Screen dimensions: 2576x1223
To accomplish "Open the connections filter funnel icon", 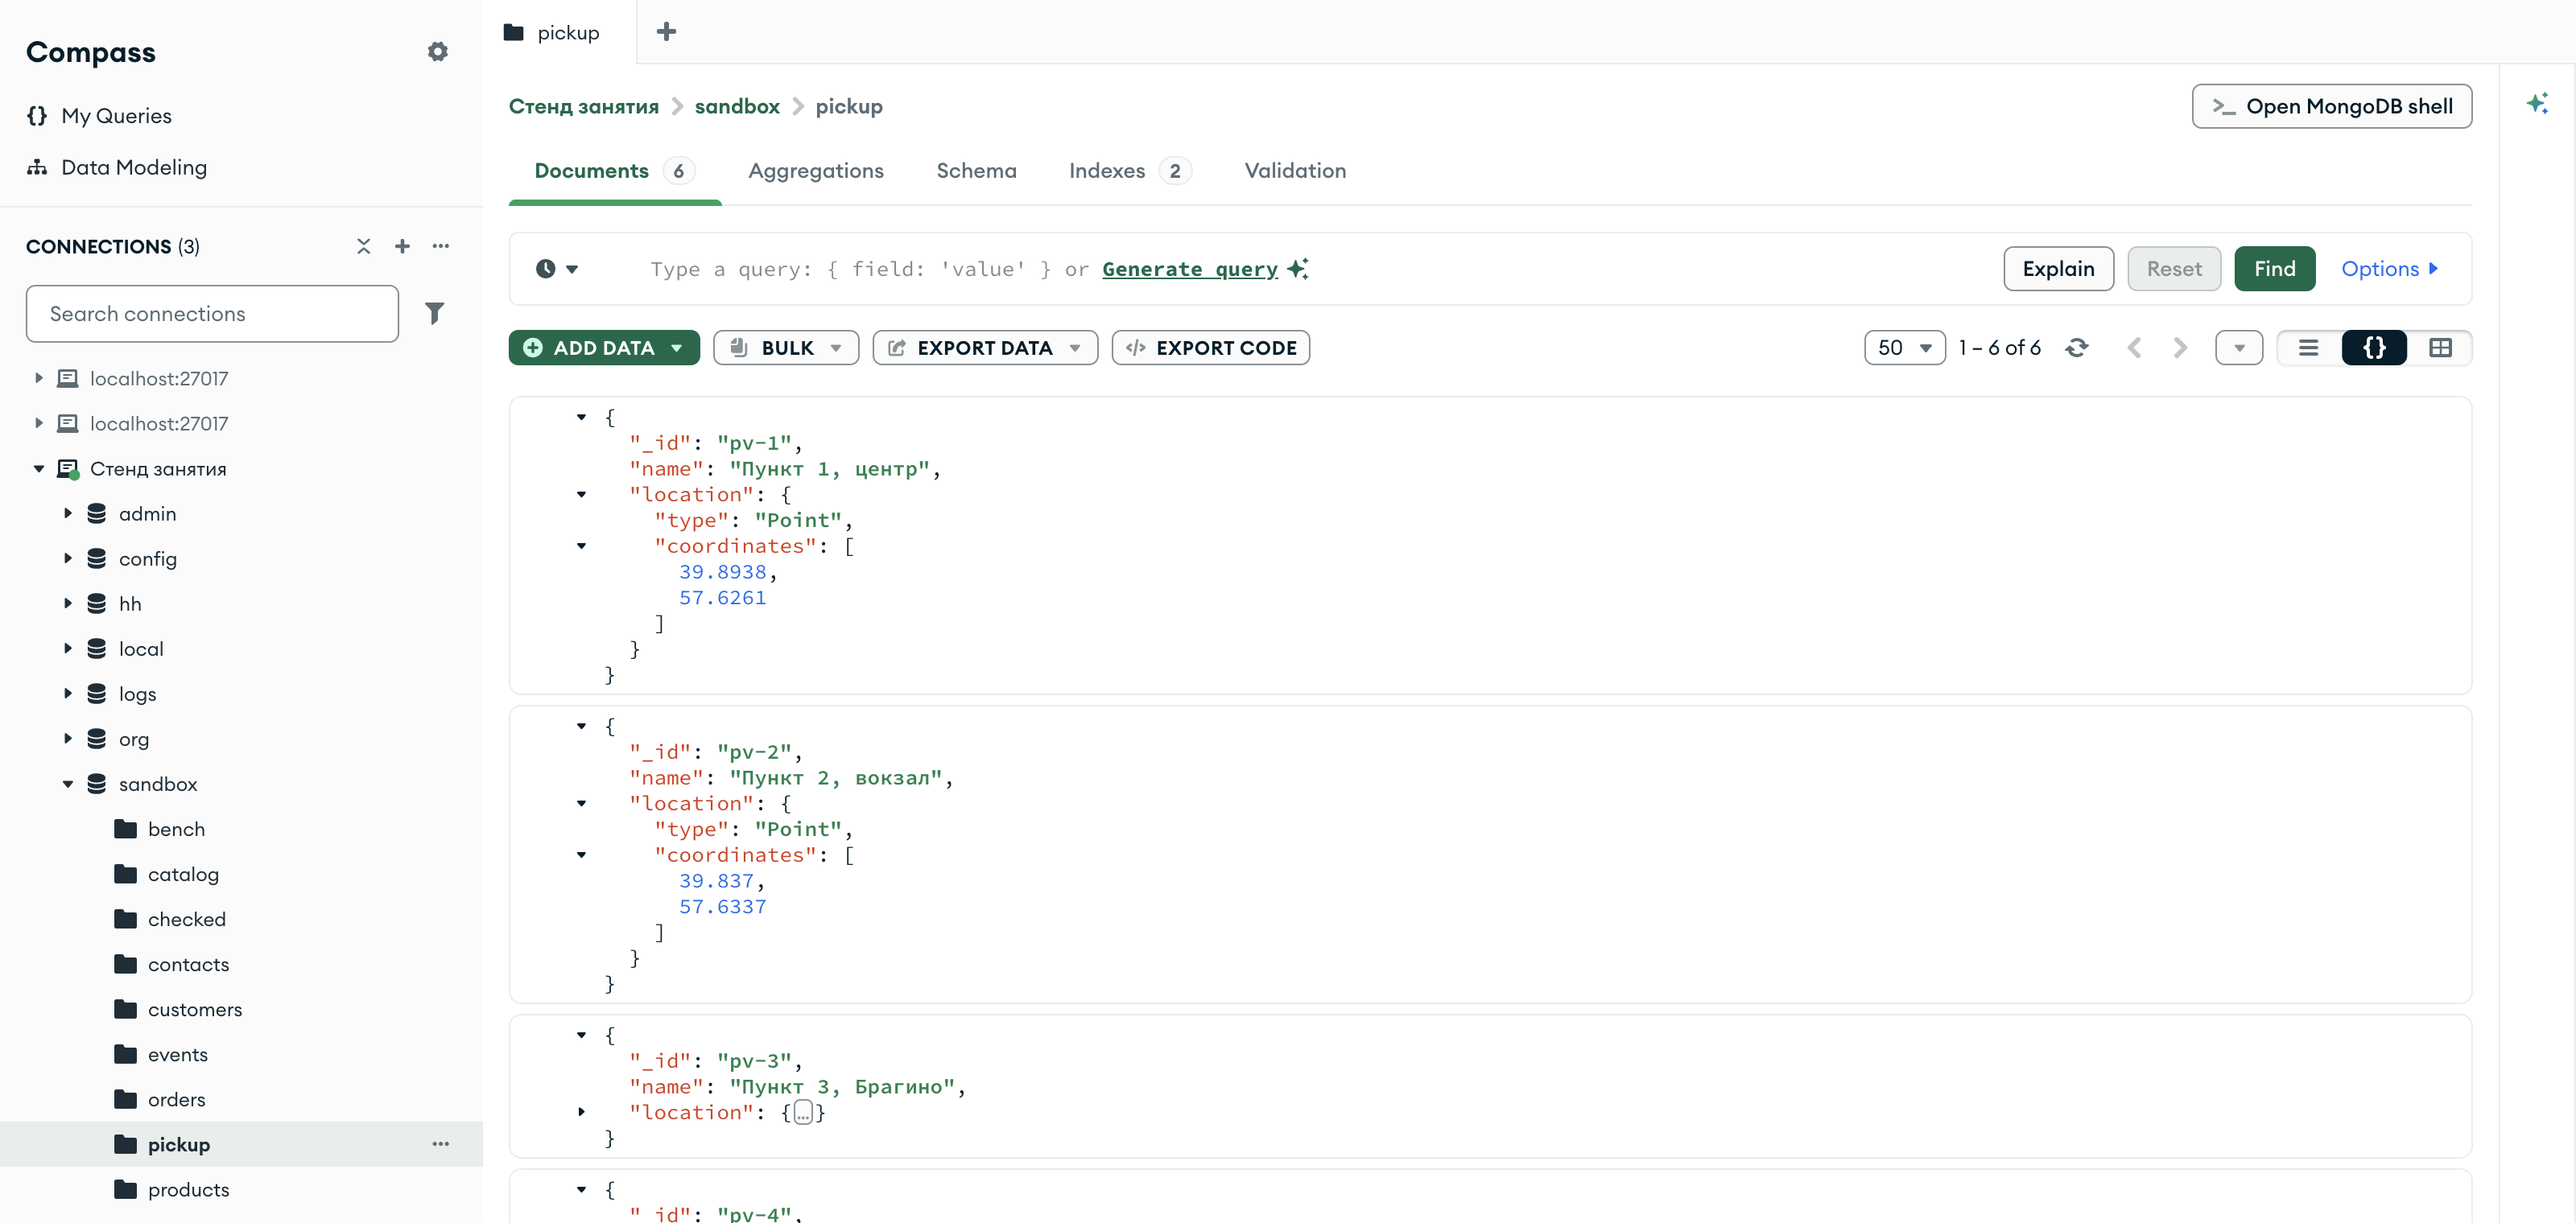I will pyautogui.click(x=434, y=314).
